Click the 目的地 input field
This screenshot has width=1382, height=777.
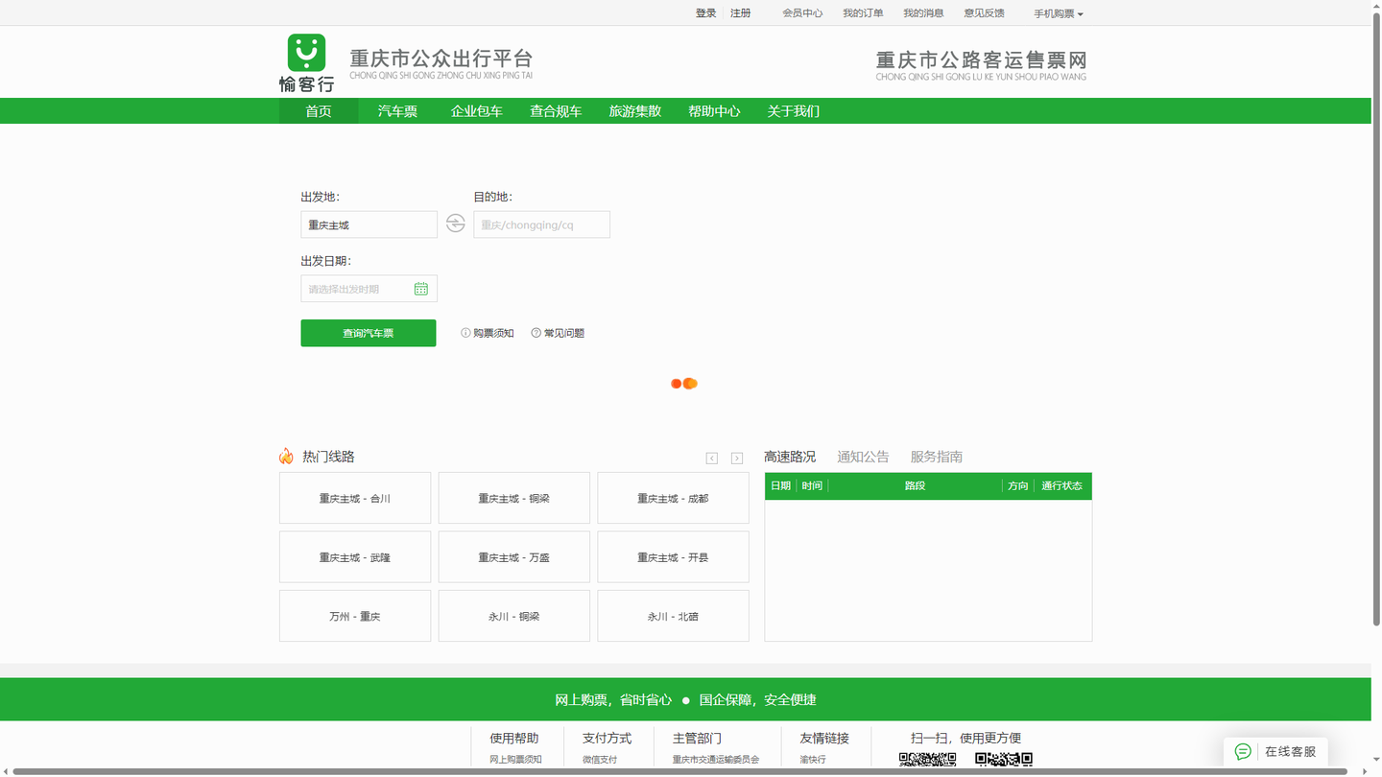(x=541, y=224)
